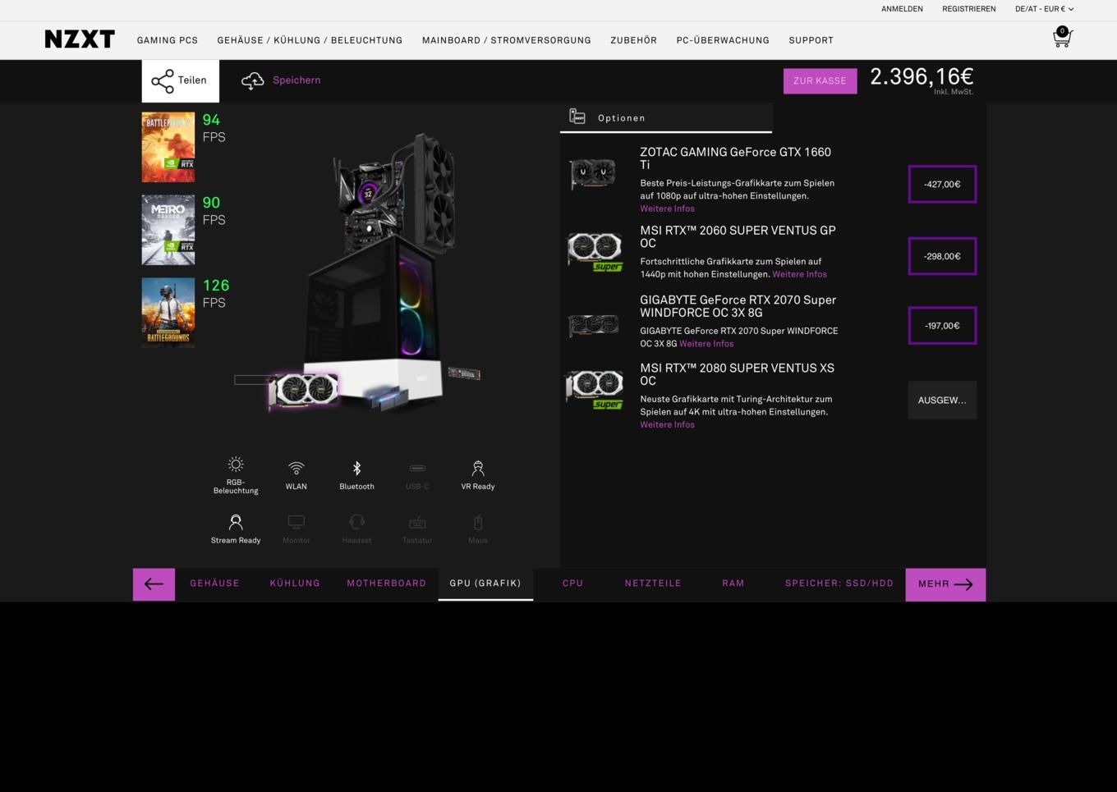Click the PUBG Battlegrounds game cover
The height and width of the screenshot is (792, 1117).
tap(168, 313)
